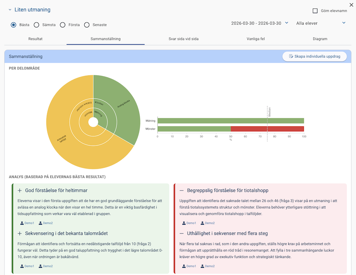Collapse the Liten utmaning section chevron
Viewport: 356px width, 275px height.
(10, 10)
